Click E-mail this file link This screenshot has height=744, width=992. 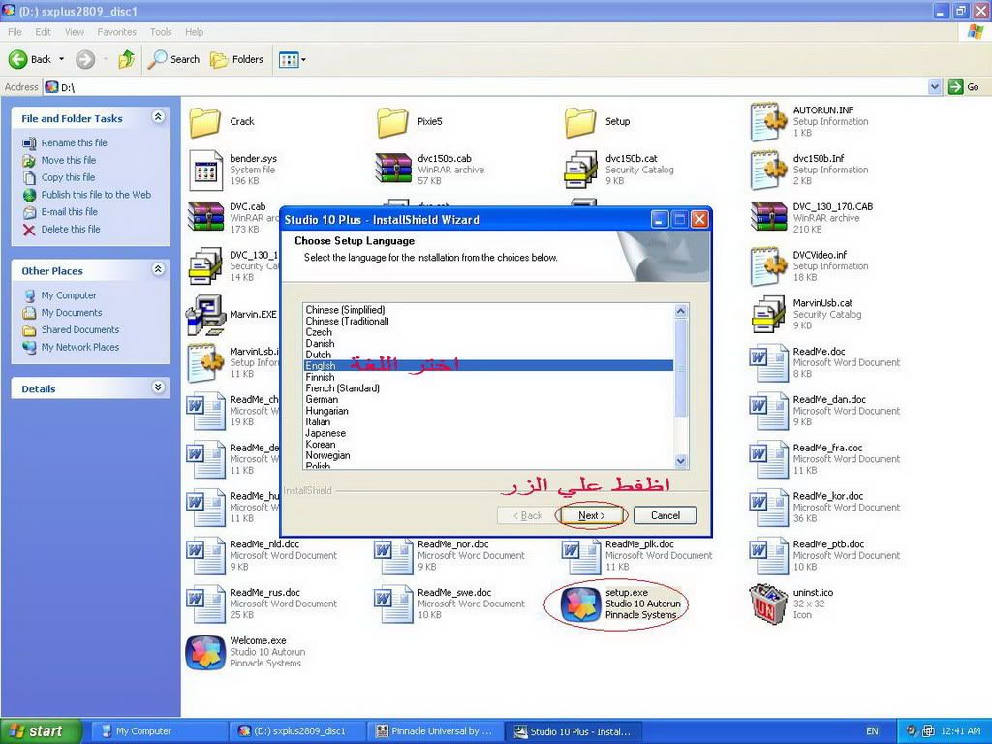[70, 212]
